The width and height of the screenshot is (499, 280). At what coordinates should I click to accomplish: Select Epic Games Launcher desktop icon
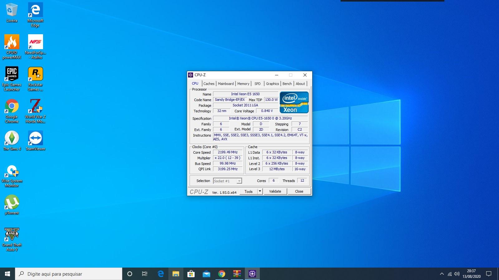coord(12,79)
